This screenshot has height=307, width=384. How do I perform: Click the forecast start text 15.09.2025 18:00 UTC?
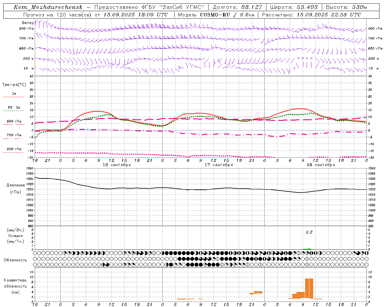coord(136,15)
